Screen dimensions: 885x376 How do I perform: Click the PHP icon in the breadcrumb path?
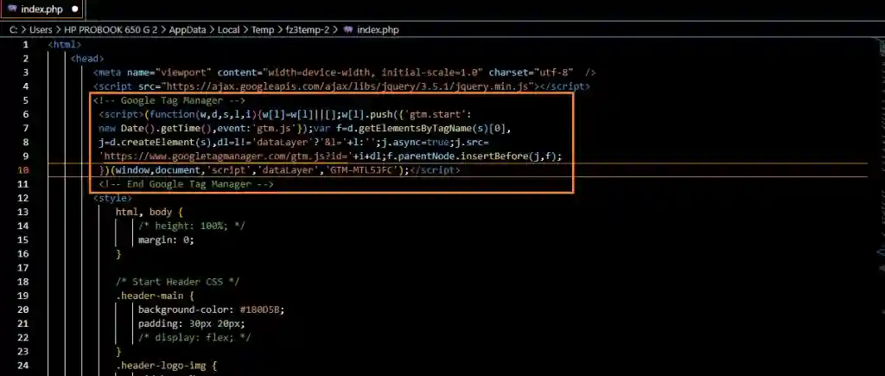point(348,30)
